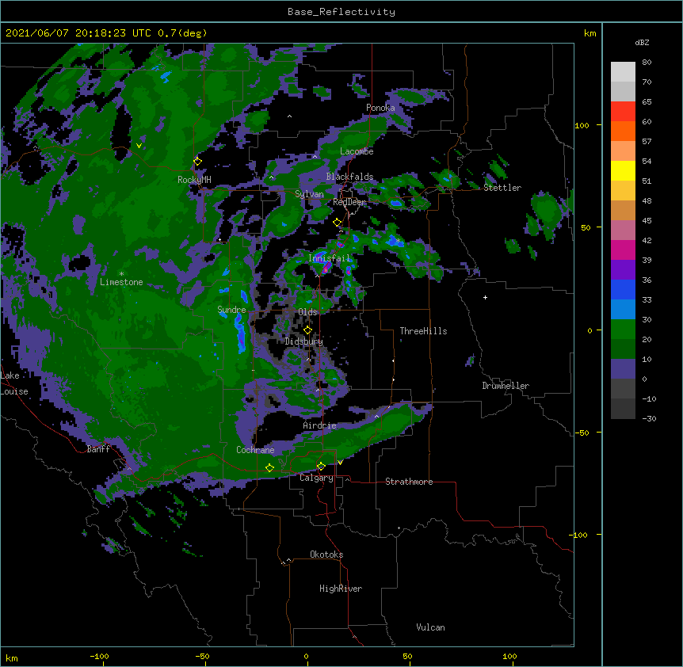Select the yellow marker directly above Calgary label
The image size is (683, 667).
[321, 467]
